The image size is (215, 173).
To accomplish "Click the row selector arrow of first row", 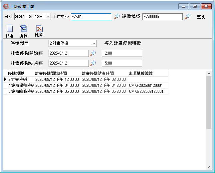I will pos(5,80).
